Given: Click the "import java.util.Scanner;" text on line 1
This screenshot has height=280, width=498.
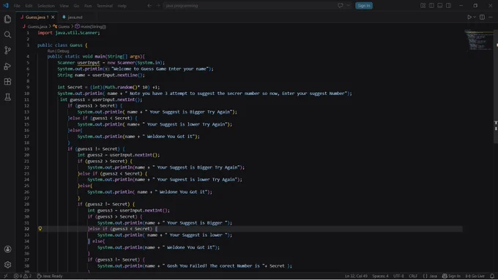Looking at the screenshot, I should [x=69, y=33].
